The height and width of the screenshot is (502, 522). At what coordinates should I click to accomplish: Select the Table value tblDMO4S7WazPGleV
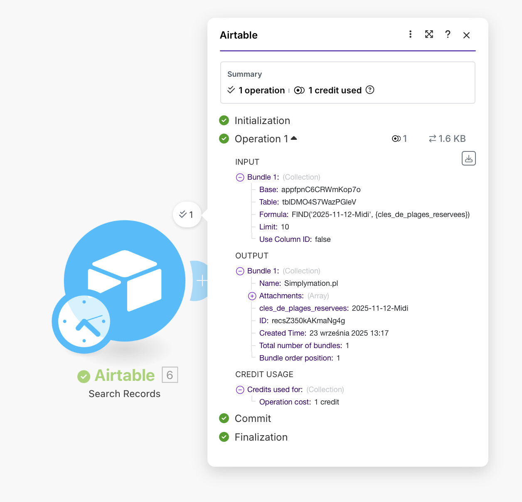319,202
